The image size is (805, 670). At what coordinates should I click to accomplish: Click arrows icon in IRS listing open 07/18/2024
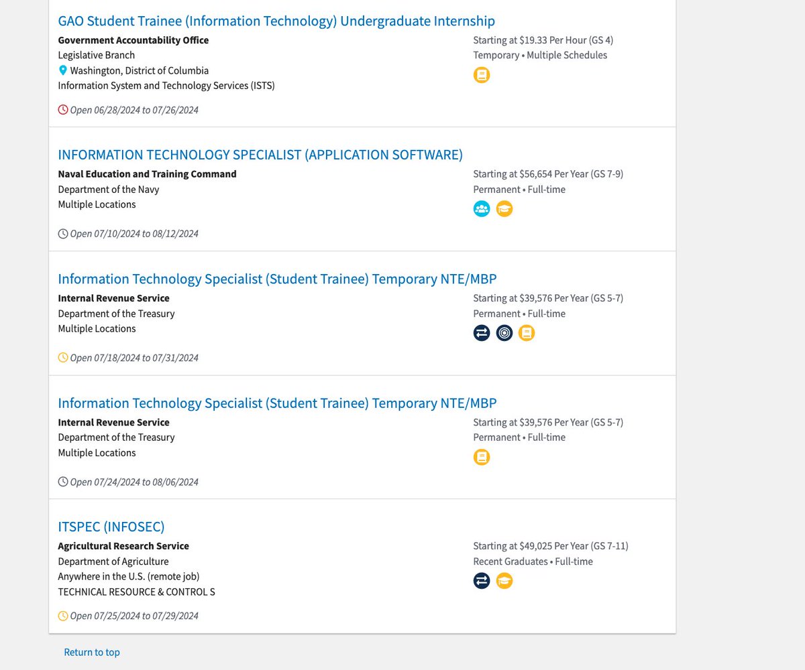pyautogui.click(x=482, y=333)
